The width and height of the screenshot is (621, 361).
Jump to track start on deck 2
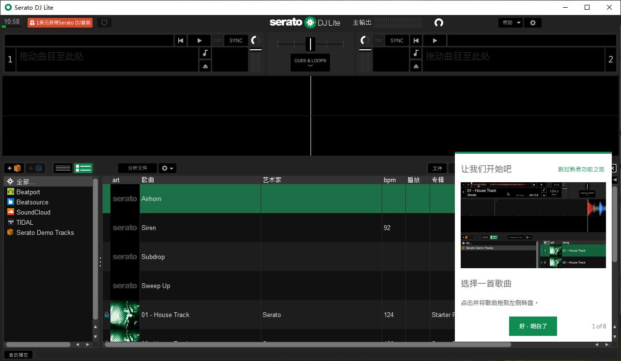coord(416,41)
